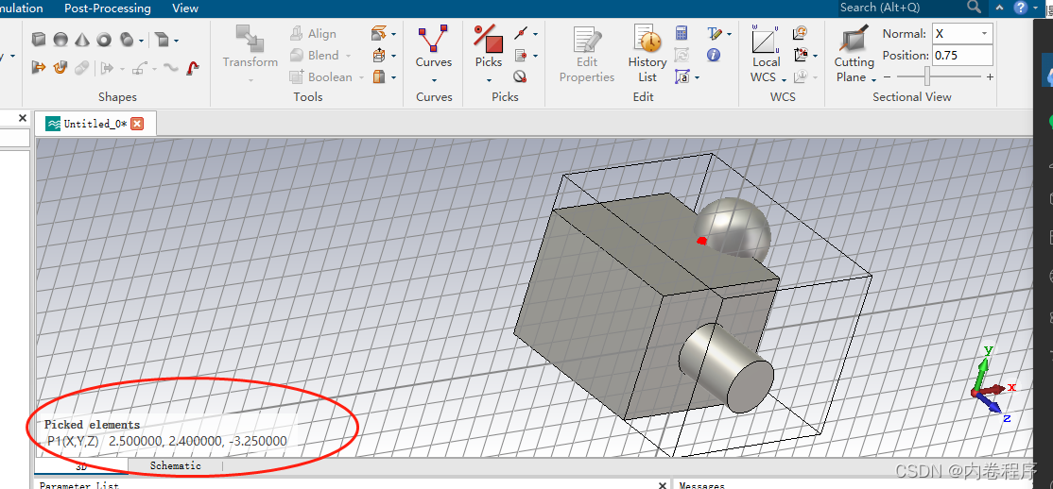Click the Position input field
Image resolution: width=1053 pixels, height=489 pixels.
[x=962, y=55]
